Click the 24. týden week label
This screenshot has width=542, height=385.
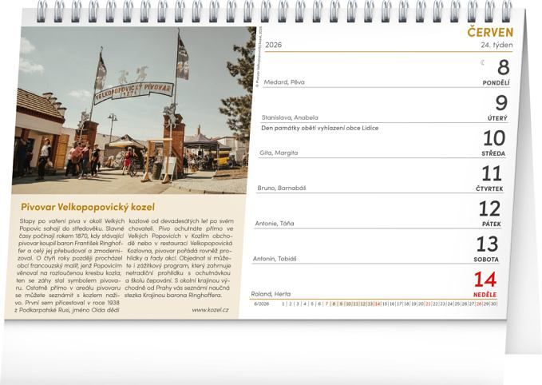point(494,45)
